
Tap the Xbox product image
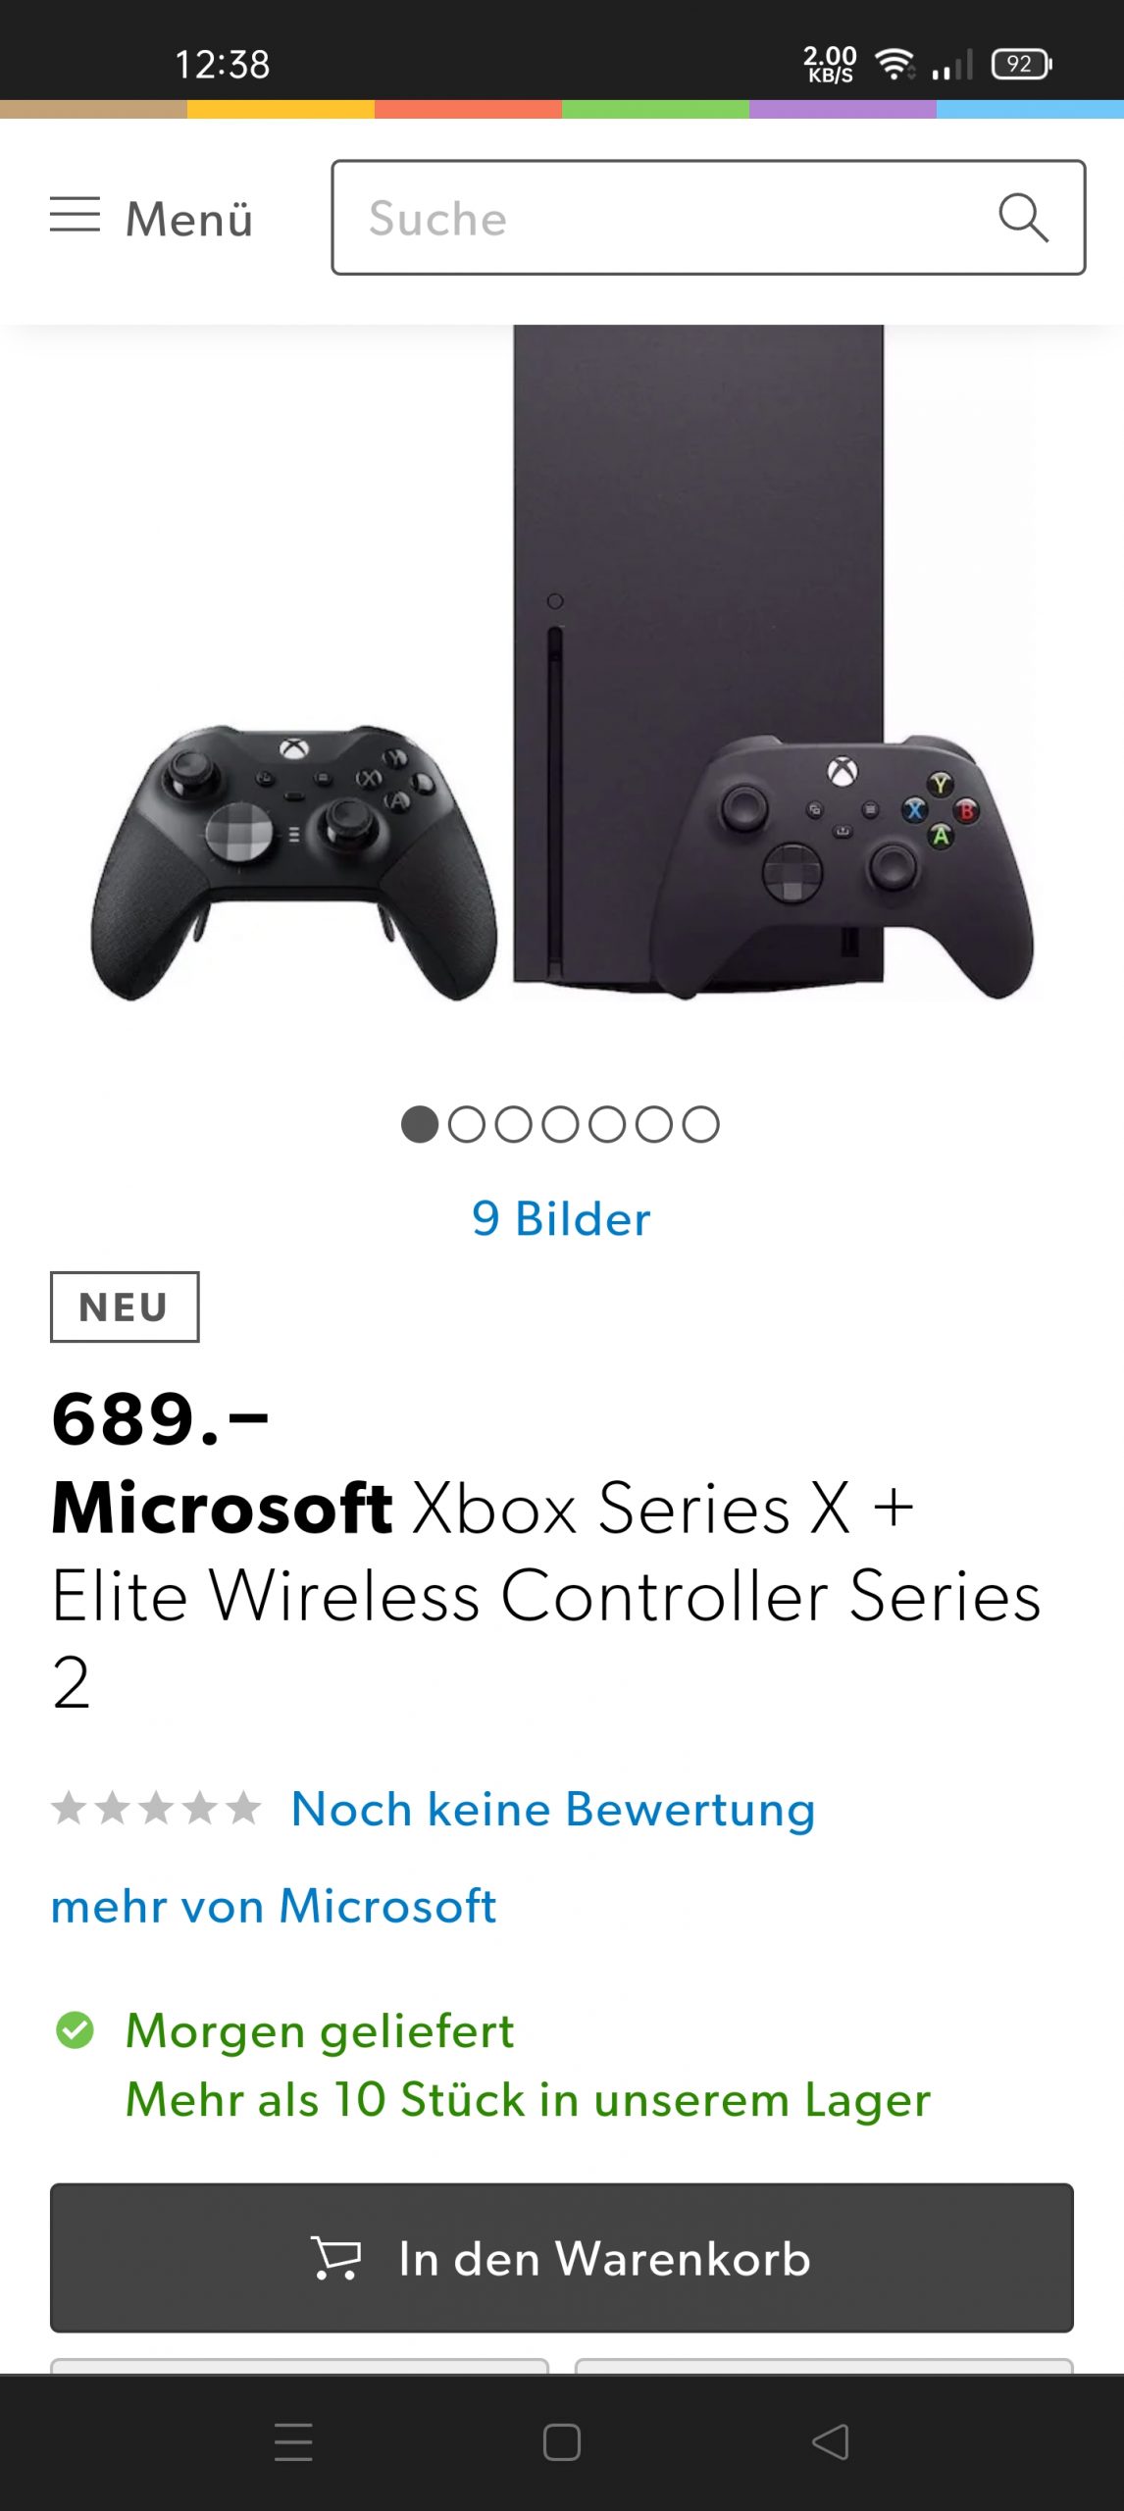562,687
